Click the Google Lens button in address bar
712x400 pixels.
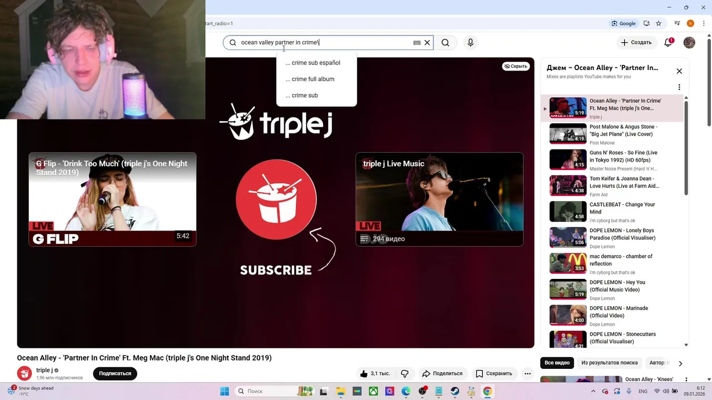[624, 23]
